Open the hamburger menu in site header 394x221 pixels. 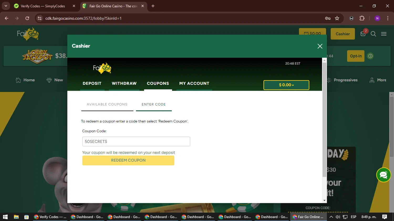tap(384, 34)
